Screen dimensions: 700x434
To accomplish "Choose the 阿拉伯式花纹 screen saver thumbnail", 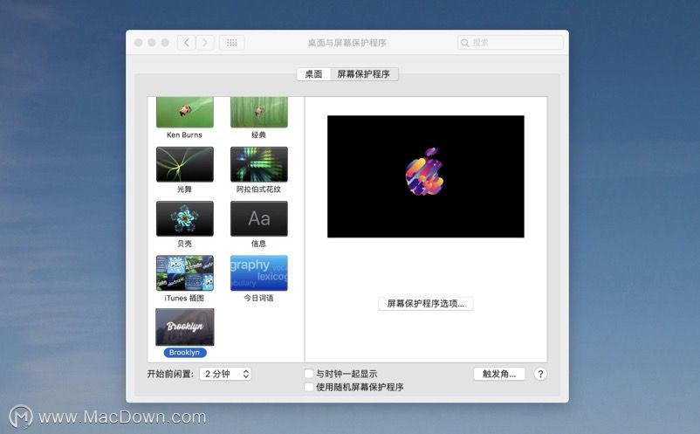I will point(259,164).
